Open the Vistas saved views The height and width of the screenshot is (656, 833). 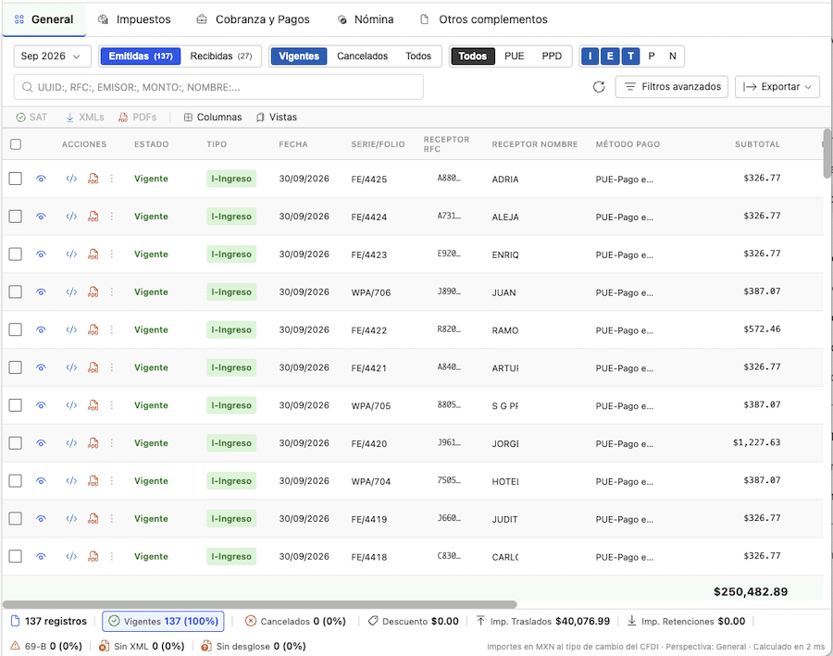click(x=276, y=117)
